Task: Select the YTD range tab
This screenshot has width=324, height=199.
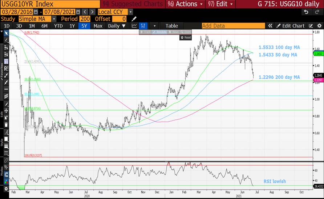Action: click(x=58, y=26)
